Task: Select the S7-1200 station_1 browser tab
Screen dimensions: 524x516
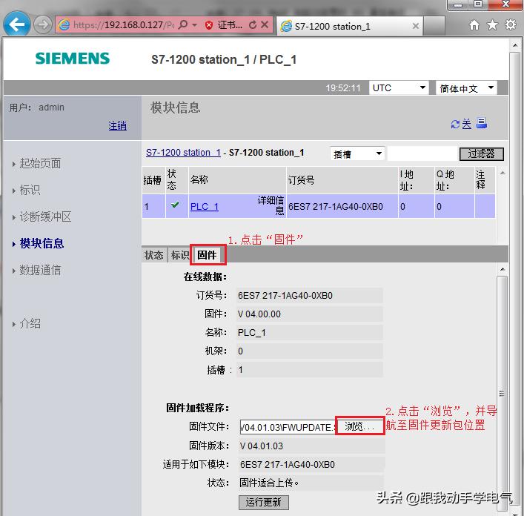Action: 349,26
